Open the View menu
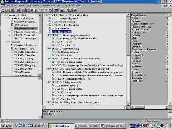The image size is (172, 129). (x=21, y=6)
